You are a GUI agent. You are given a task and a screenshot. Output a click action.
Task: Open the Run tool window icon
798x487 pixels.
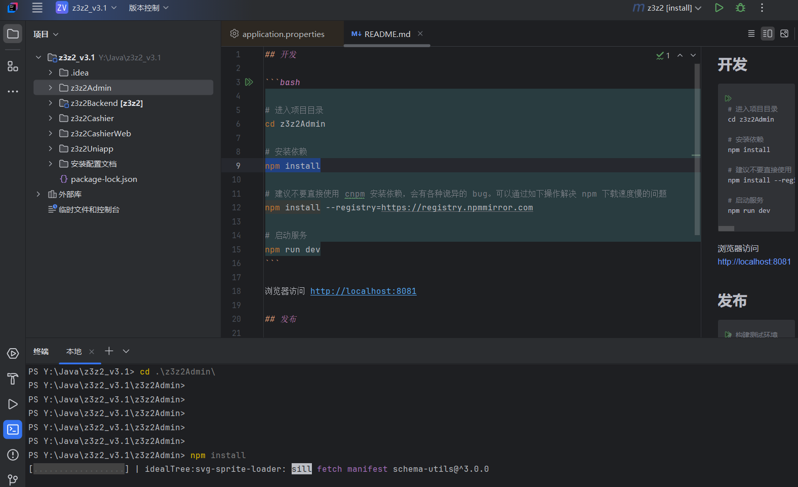[x=13, y=404]
